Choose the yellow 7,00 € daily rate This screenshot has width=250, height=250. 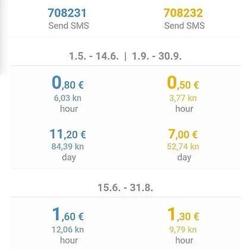183,134
